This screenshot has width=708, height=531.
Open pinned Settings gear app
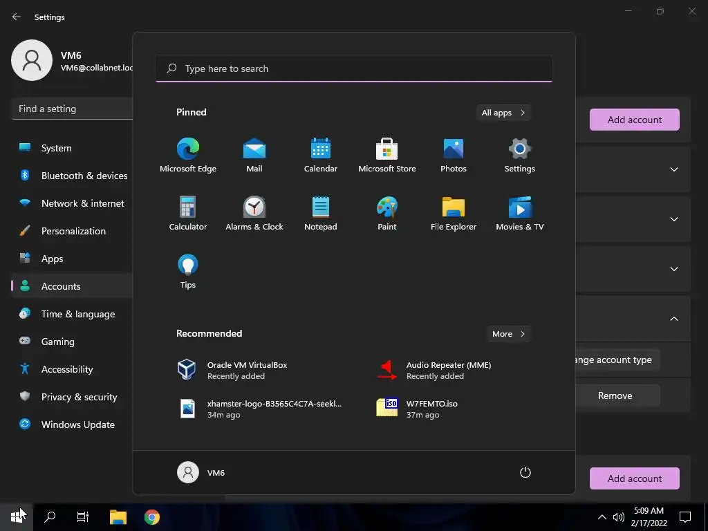[520, 155]
